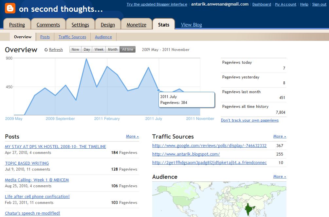The image size is (329, 217).
Task: Select the Week time range button
Action: point(99,49)
